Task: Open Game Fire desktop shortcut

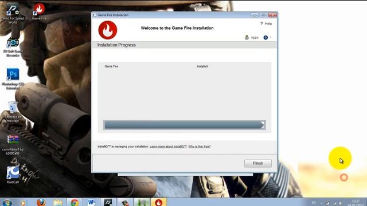Action: tap(39, 11)
